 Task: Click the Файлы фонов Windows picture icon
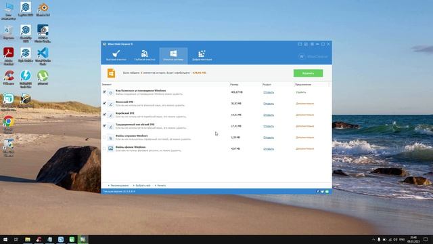tap(110, 149)
